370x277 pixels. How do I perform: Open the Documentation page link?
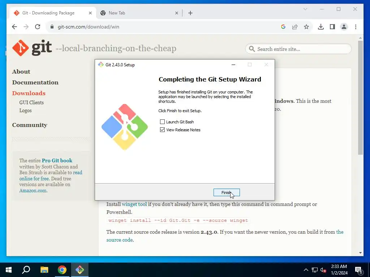[x=35, y=83]
